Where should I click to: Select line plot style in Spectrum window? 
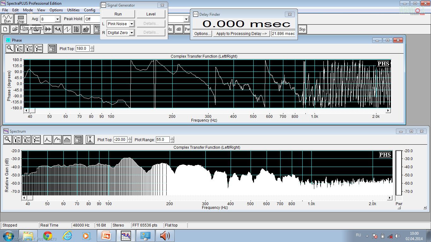coord(48,139)
